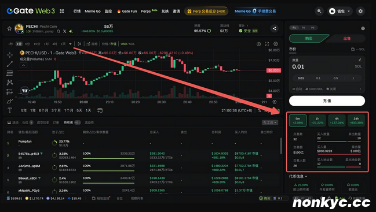Select the 出售 sell side
The image size is (376, 212).
[347, 39]
